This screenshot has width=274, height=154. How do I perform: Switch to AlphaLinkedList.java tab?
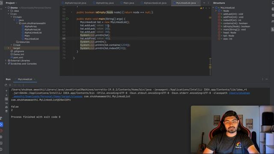(x=153, y=3)
